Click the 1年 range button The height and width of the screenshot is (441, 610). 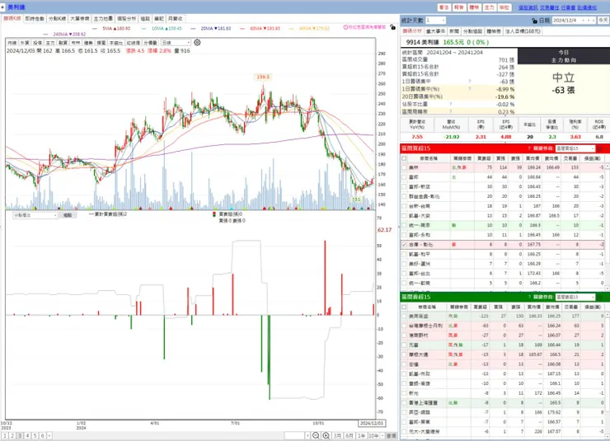[x=362, y=435]
